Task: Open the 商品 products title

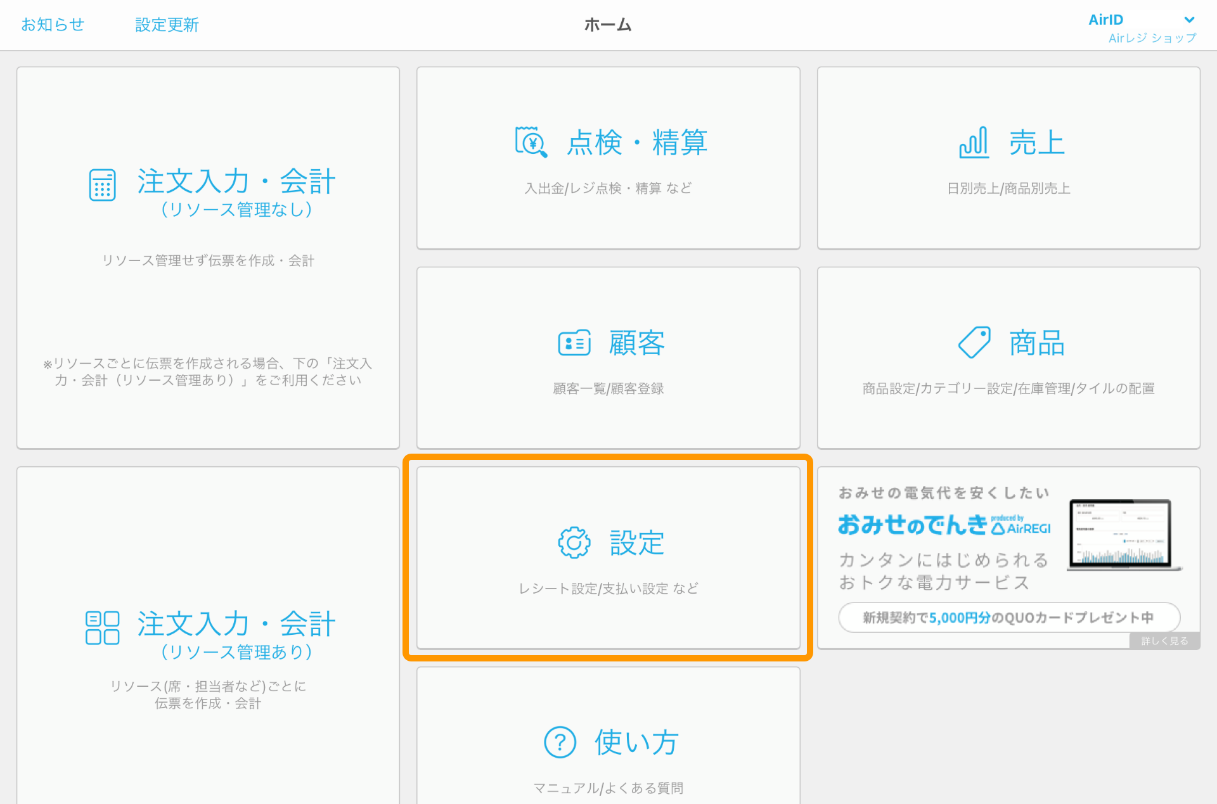Action: (1037, 343)
